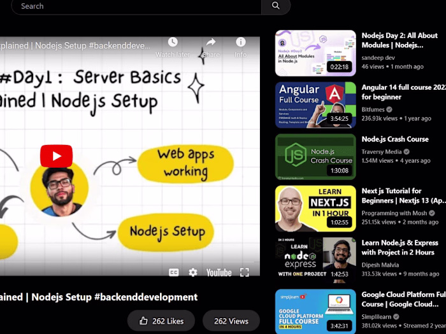Add video to Watch later
Screen dimensions: 446x334
point(173,48)
